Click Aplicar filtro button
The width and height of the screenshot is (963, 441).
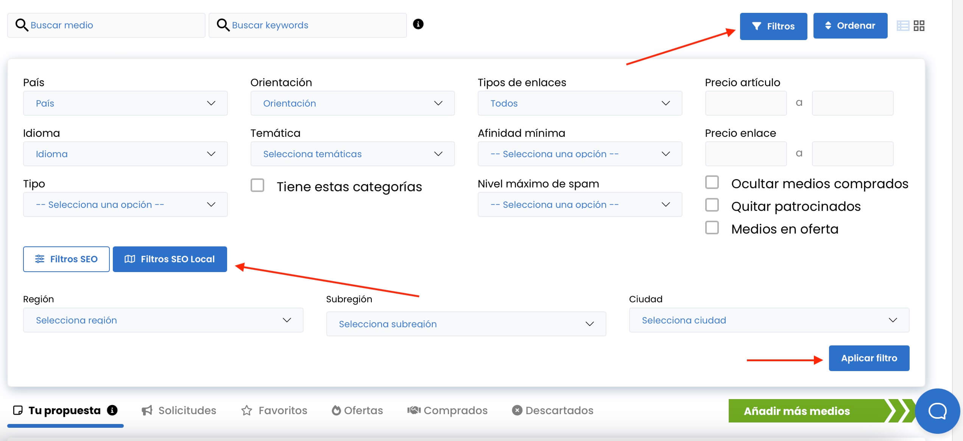(x=869, y=358)
